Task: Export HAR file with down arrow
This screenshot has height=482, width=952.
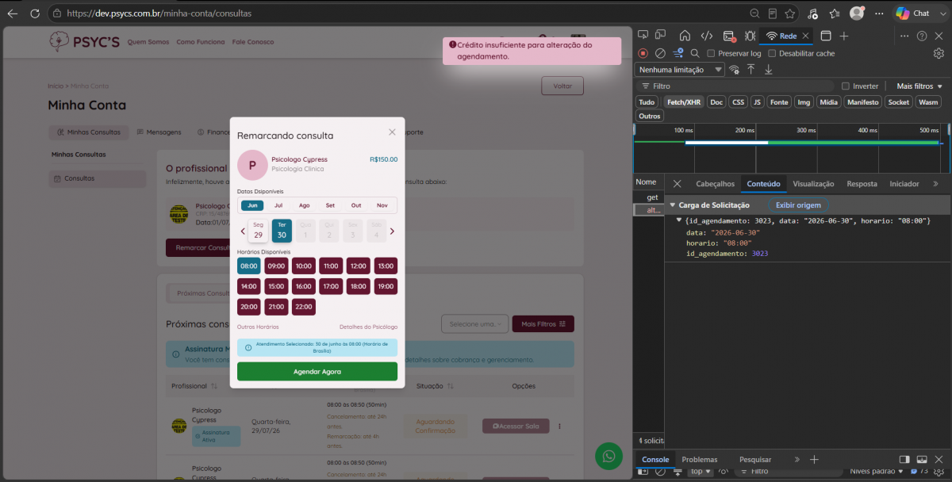Action: coord(768,70)
